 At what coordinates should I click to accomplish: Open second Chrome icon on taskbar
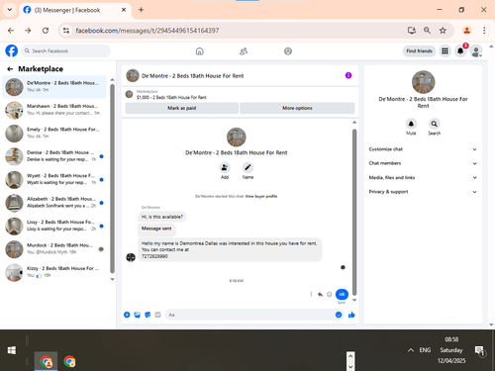coord(69,361)
